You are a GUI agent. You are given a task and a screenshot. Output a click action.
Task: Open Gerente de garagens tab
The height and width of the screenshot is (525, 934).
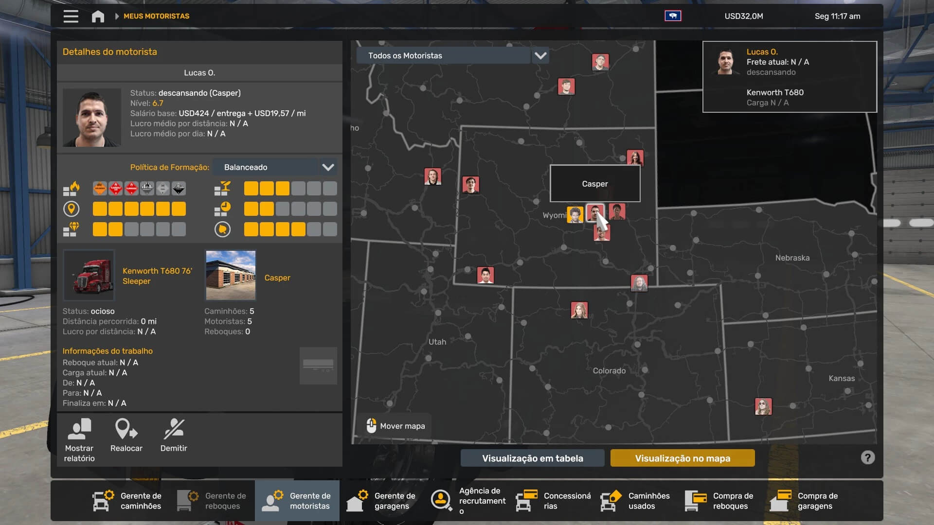(381, 501)
